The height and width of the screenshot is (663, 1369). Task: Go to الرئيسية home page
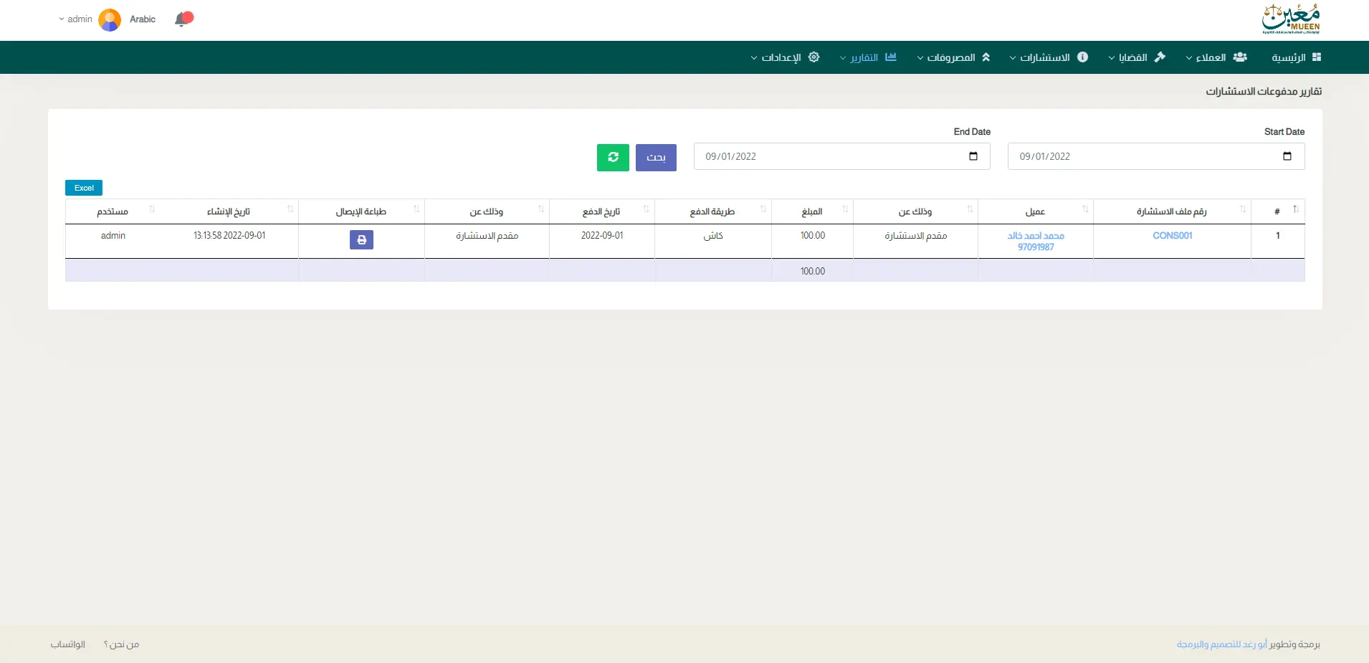point(1296,57)
